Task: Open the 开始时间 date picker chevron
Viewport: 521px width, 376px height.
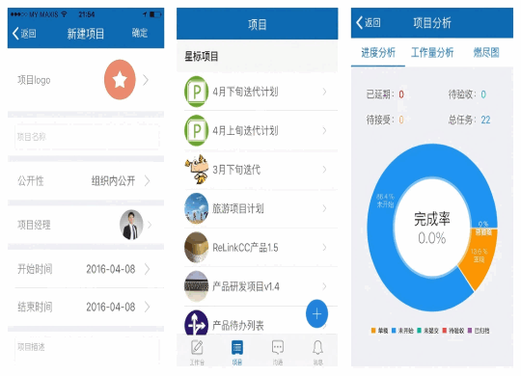Action: pyautogui.click(x=148, y=269)
